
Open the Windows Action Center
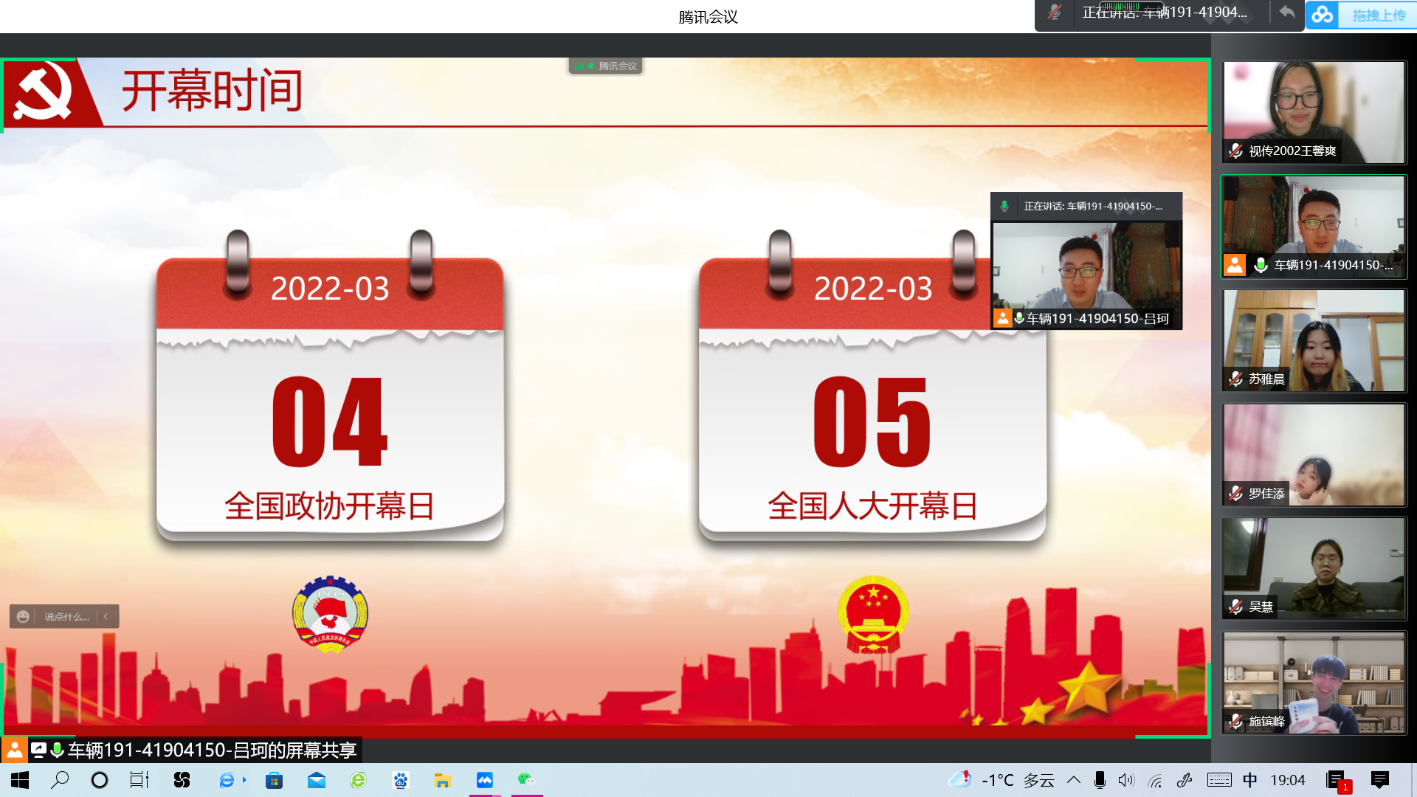coord(1379,780)
